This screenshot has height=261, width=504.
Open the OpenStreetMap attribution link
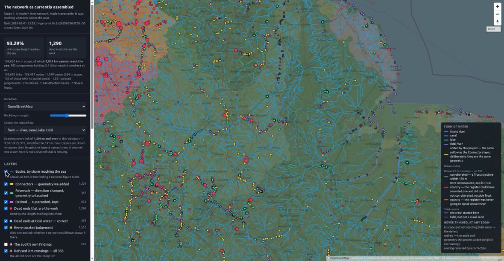coord(340,258)
